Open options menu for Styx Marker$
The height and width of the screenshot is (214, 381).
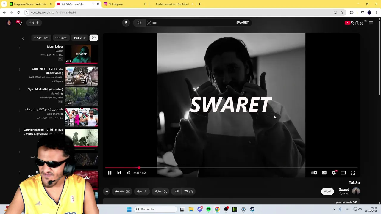(20, 90)
